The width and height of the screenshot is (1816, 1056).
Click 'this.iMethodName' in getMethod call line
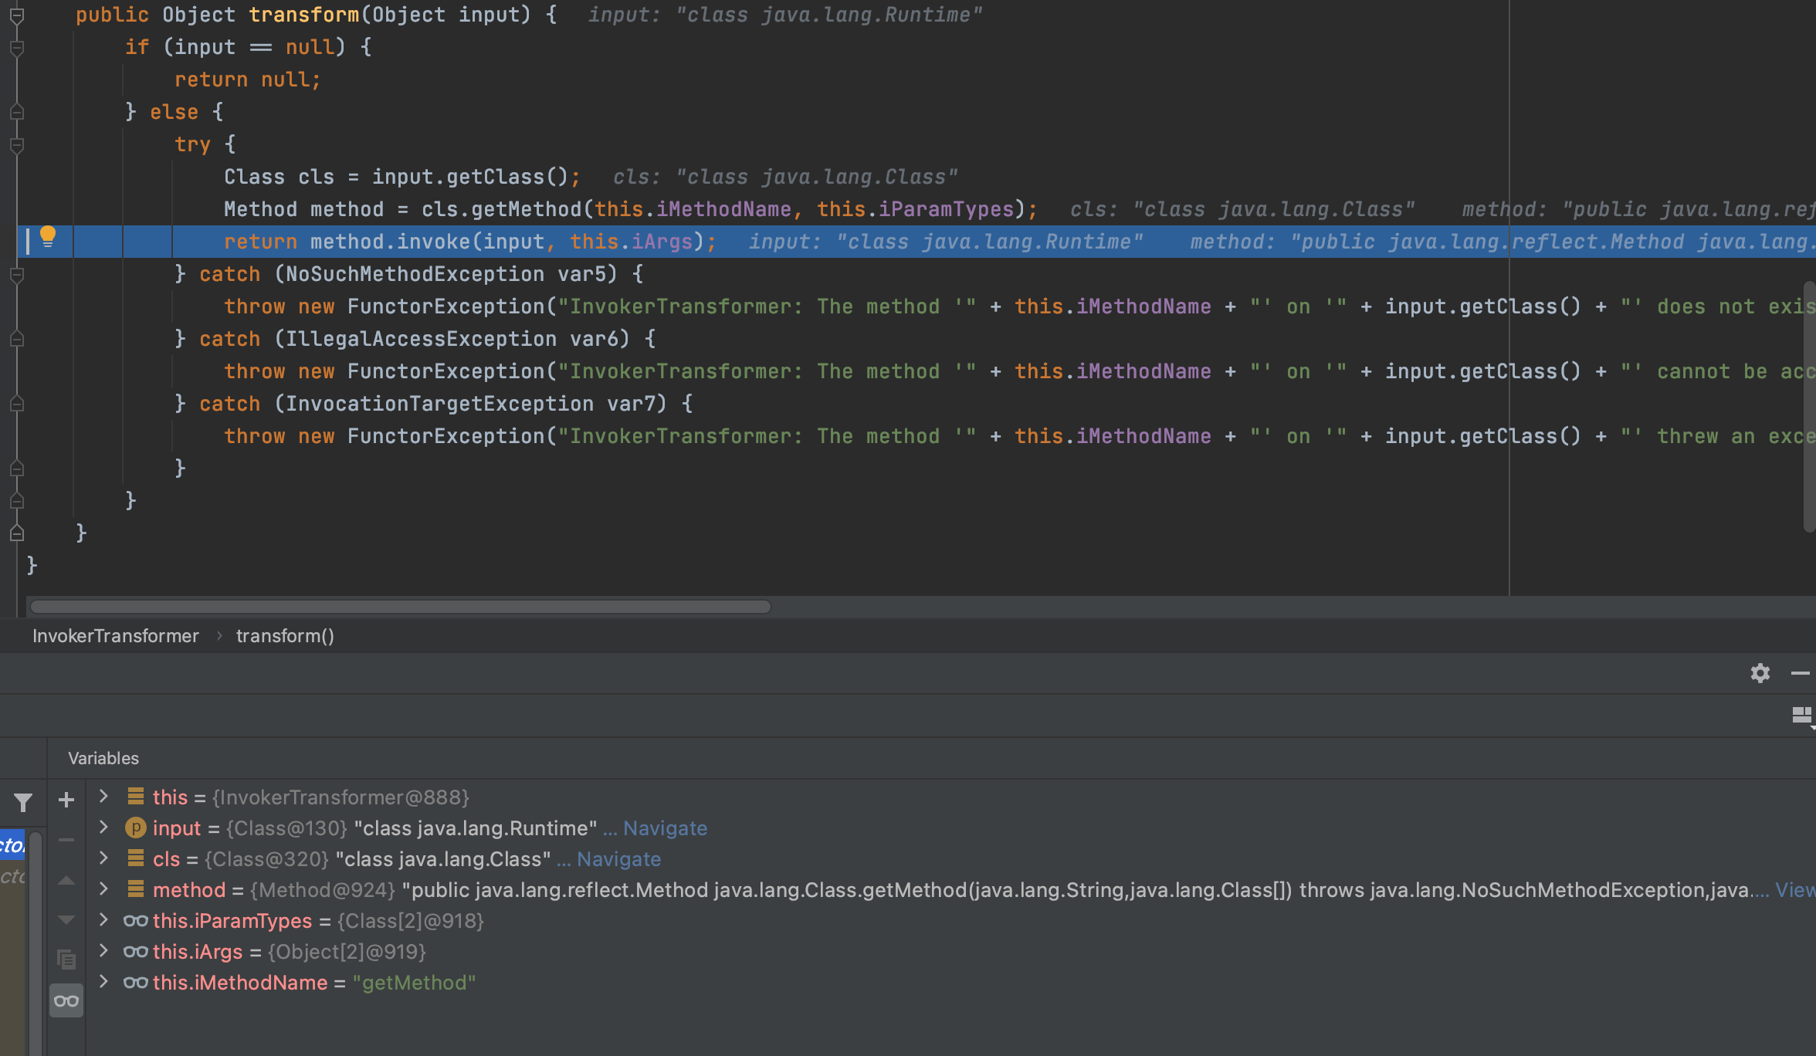point(693,209)
